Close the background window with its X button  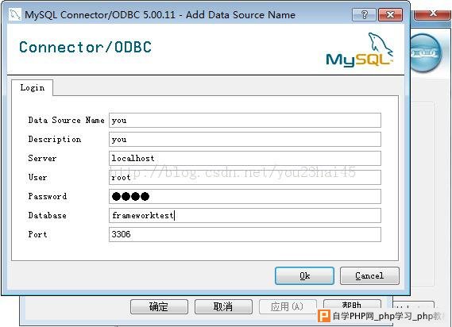432,13
